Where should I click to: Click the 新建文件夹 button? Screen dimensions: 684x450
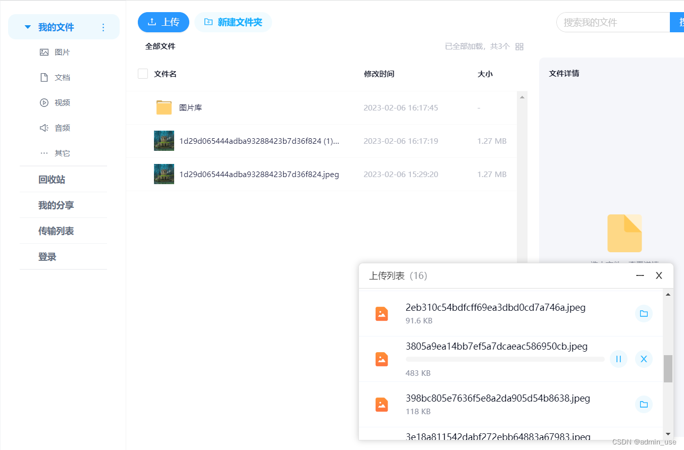233,22
